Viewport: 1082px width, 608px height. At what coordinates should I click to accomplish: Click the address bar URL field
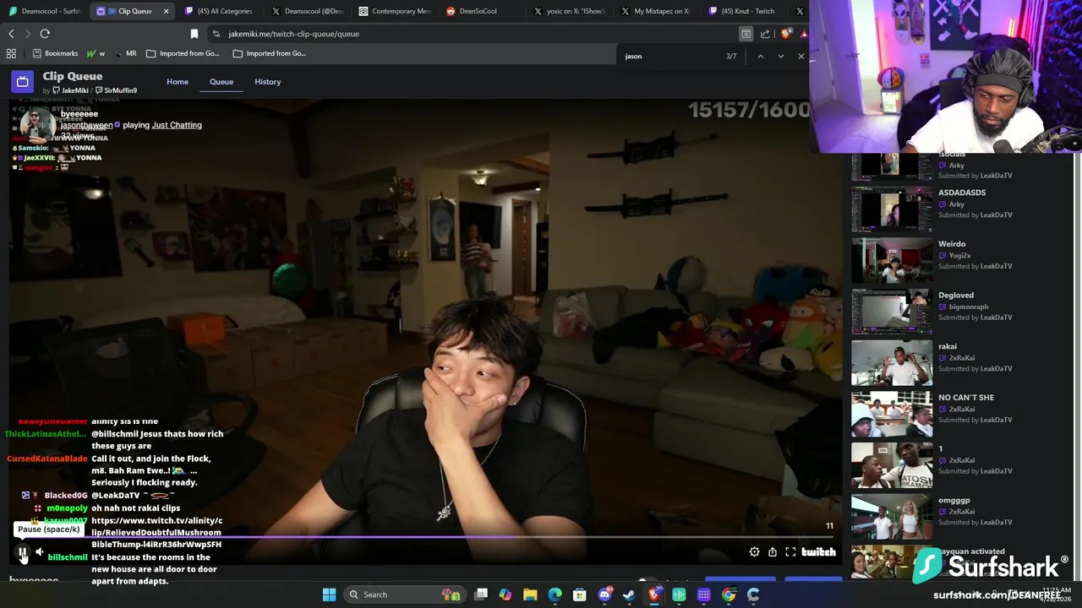(473, 34)
